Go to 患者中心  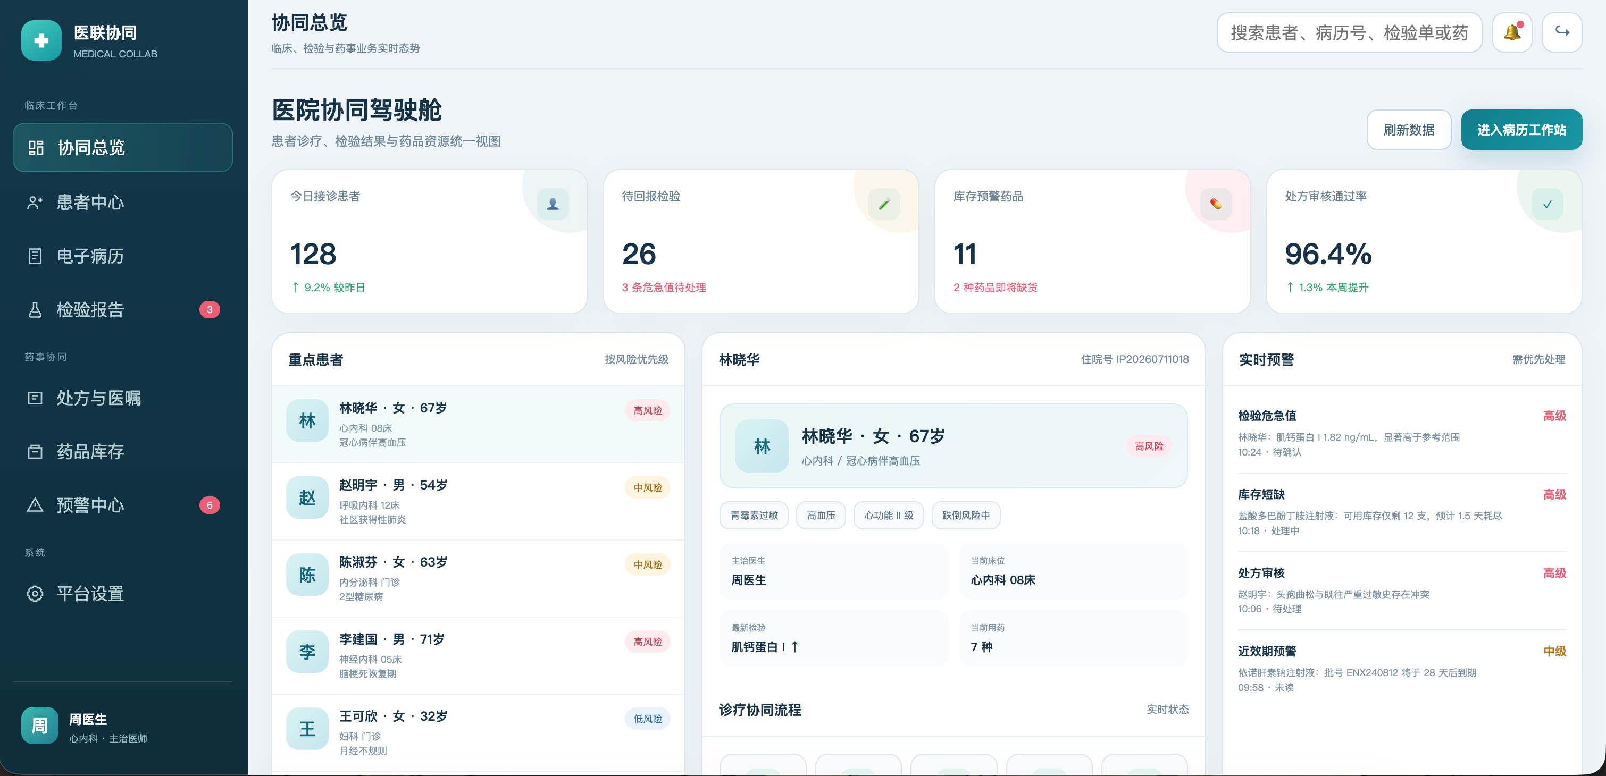click(123, 203)
